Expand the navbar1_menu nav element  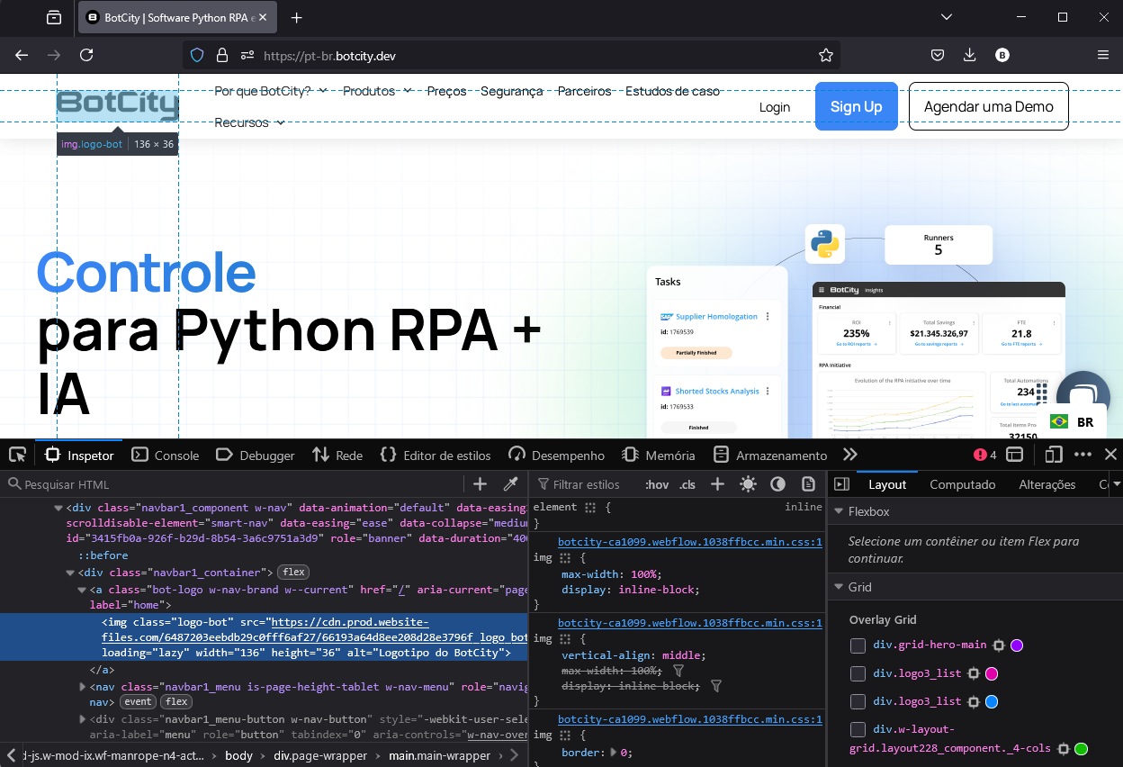[x=83, y=687]
